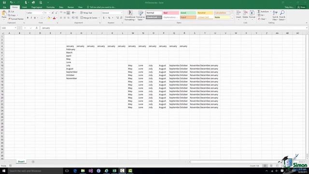This screenshot has height=174, width=309.
Task: Toggle Italic formatting
Action: click(31, 18)
